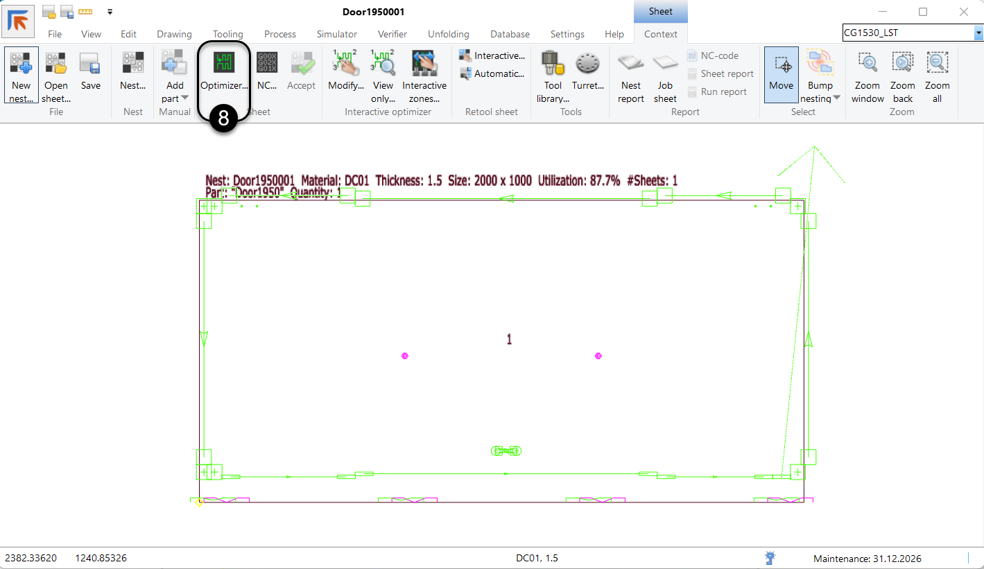Viewport: 984px width, 569px height.
Task: Open the Tooling ribbon tab
Action: coord(227,34)
